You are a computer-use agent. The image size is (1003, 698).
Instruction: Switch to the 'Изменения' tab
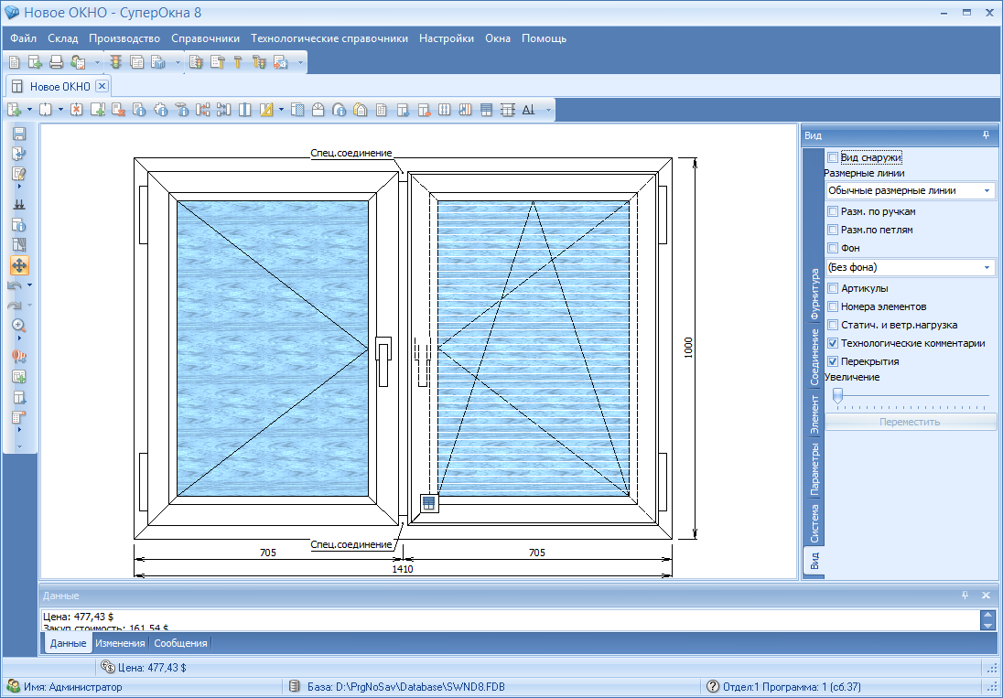point(120,643)
